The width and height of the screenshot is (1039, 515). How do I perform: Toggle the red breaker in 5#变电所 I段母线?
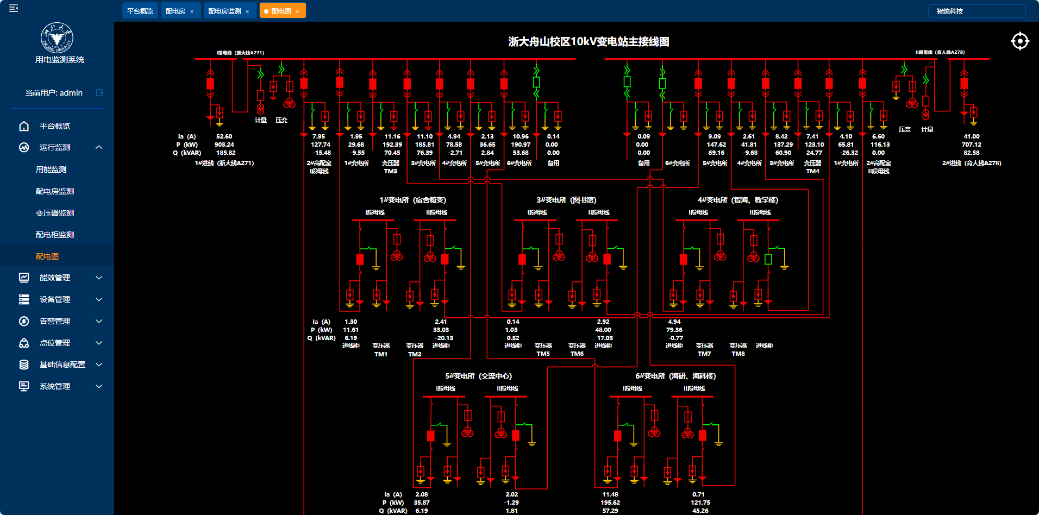click(x=431, y=436)
